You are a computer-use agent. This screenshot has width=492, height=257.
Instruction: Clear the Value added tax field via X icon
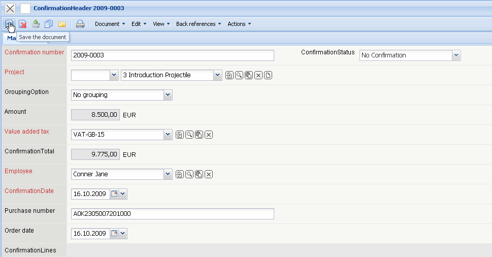208,135
